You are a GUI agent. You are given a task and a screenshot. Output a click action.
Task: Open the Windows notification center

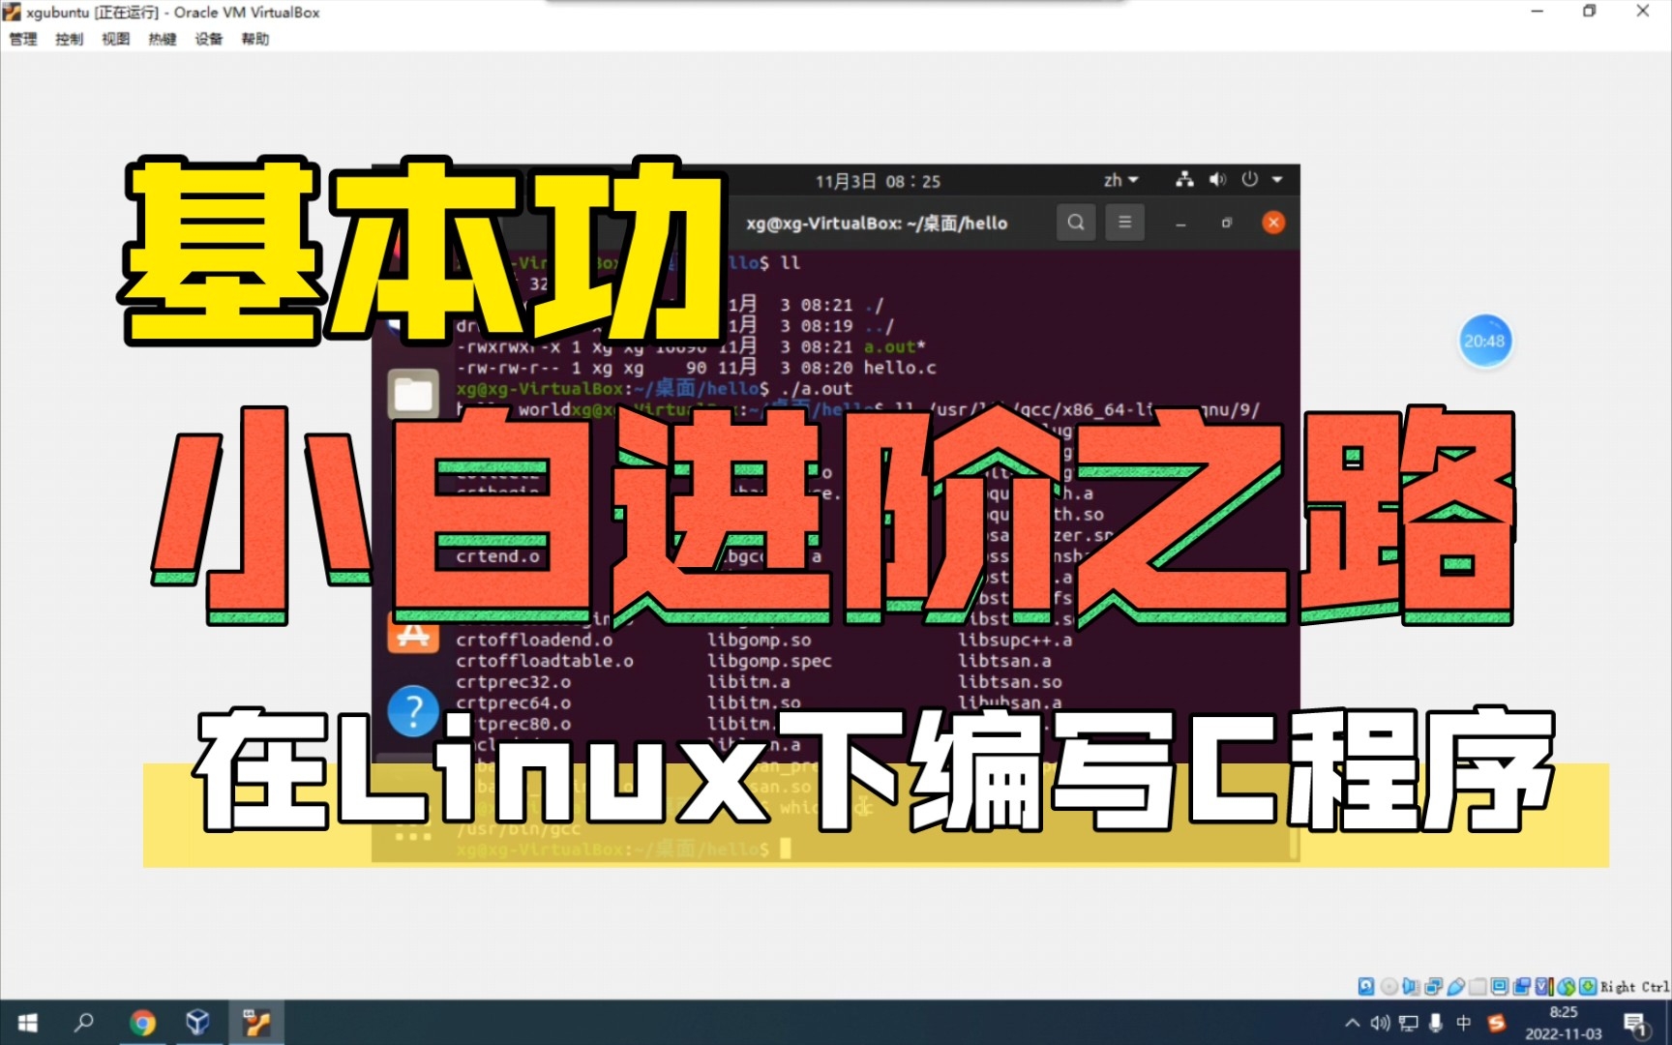(1636, 1024)
